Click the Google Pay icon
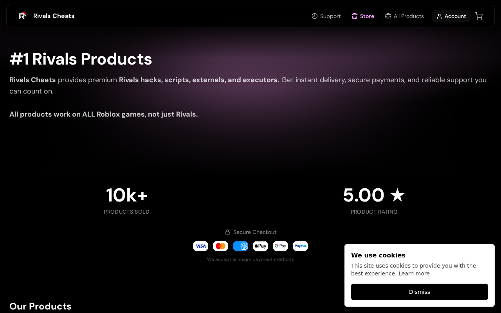Screen dimensions: 501x313 [280, 246]
